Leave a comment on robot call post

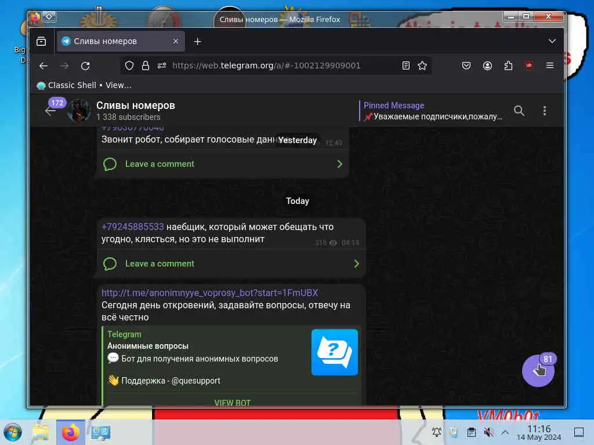tap(160, 164)
